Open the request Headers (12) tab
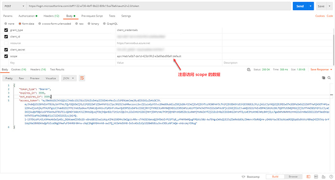335x180 pixels. 51,16
